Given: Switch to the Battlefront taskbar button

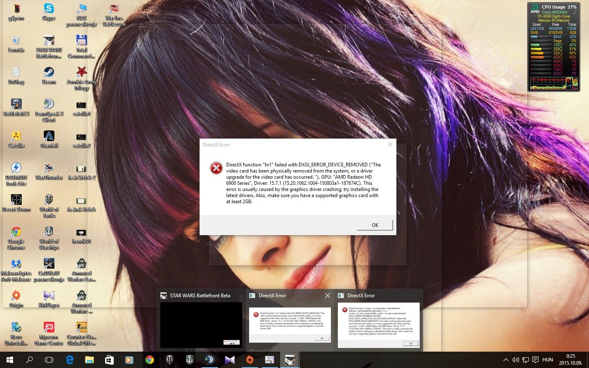Looking at the screenshot, I should pos(290,360).
